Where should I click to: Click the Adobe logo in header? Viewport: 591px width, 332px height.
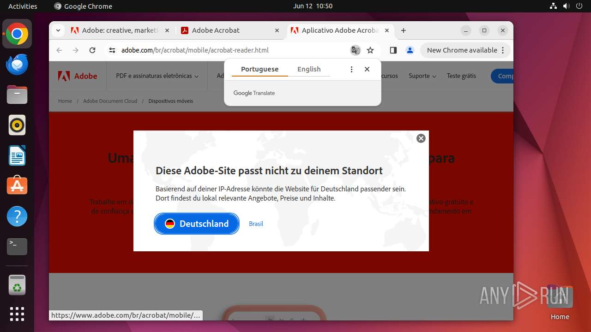pos(78,76)
